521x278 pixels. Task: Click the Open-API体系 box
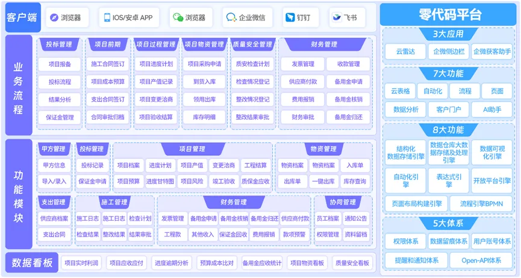(x=481, y=261)
